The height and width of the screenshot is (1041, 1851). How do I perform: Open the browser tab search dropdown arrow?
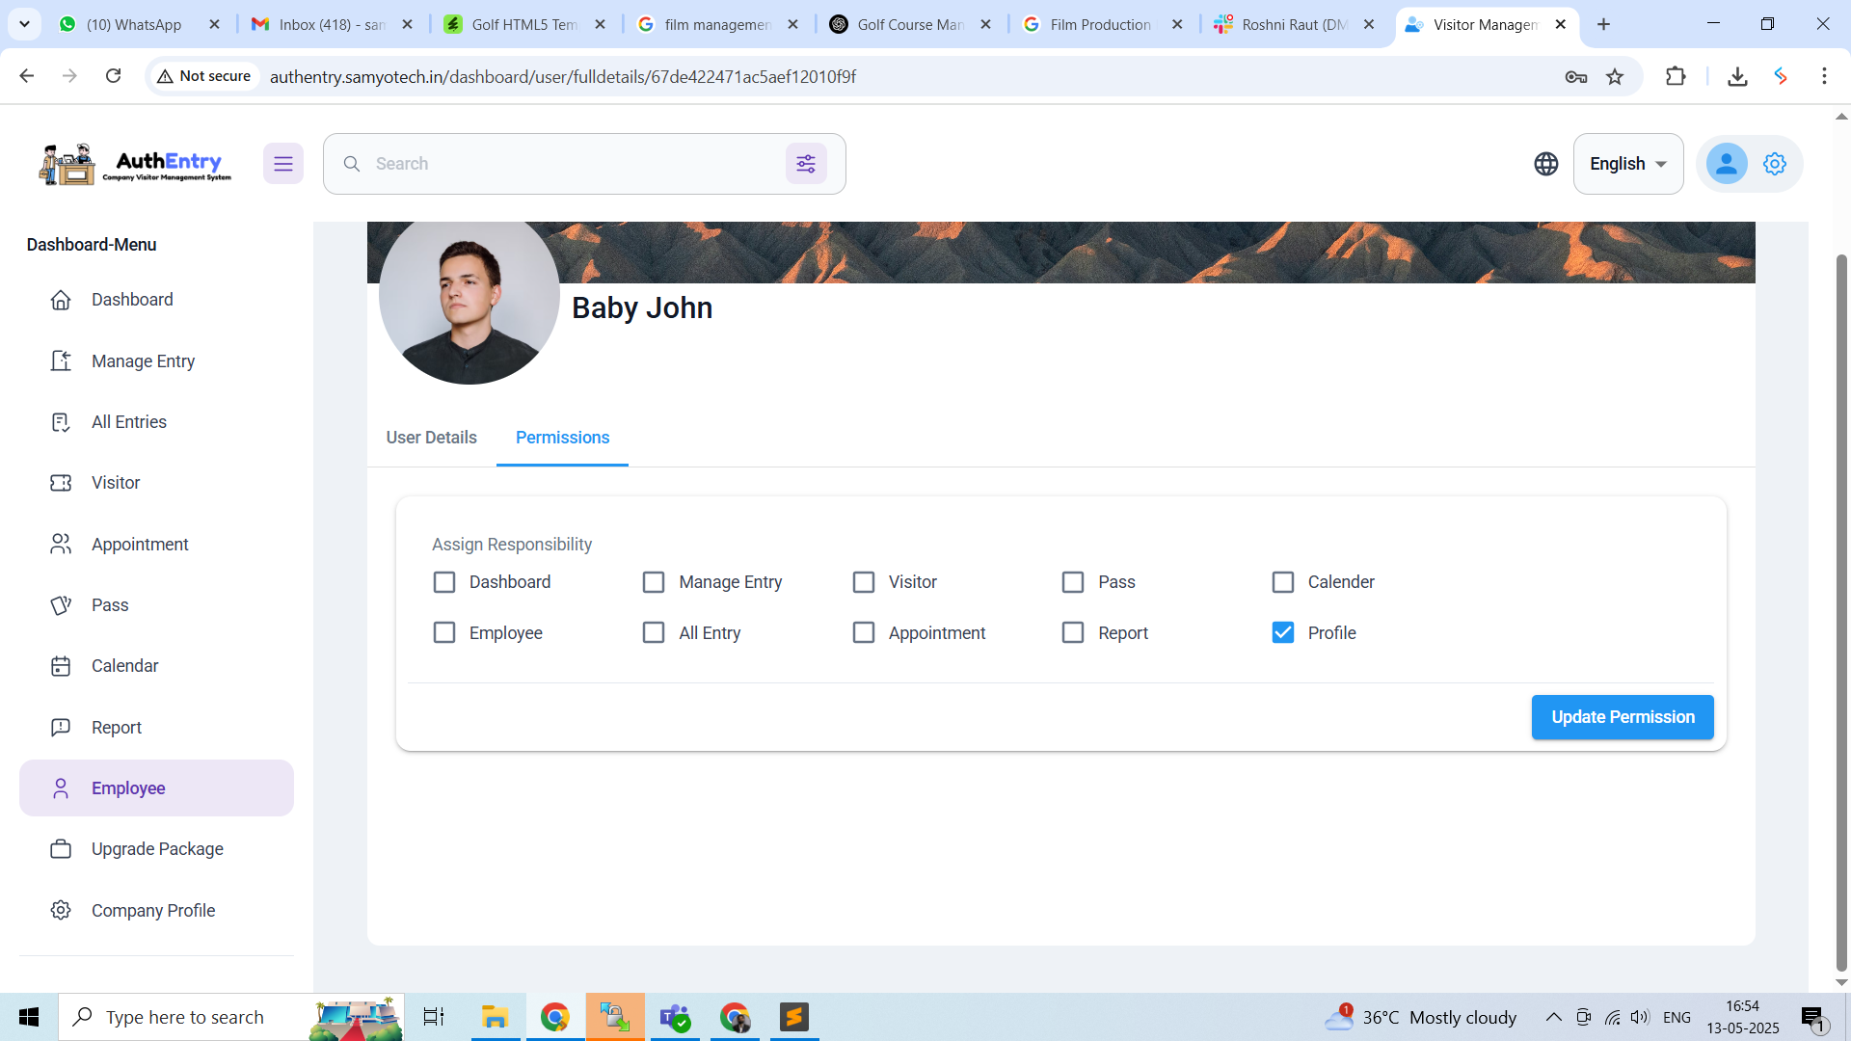point(24,24)
